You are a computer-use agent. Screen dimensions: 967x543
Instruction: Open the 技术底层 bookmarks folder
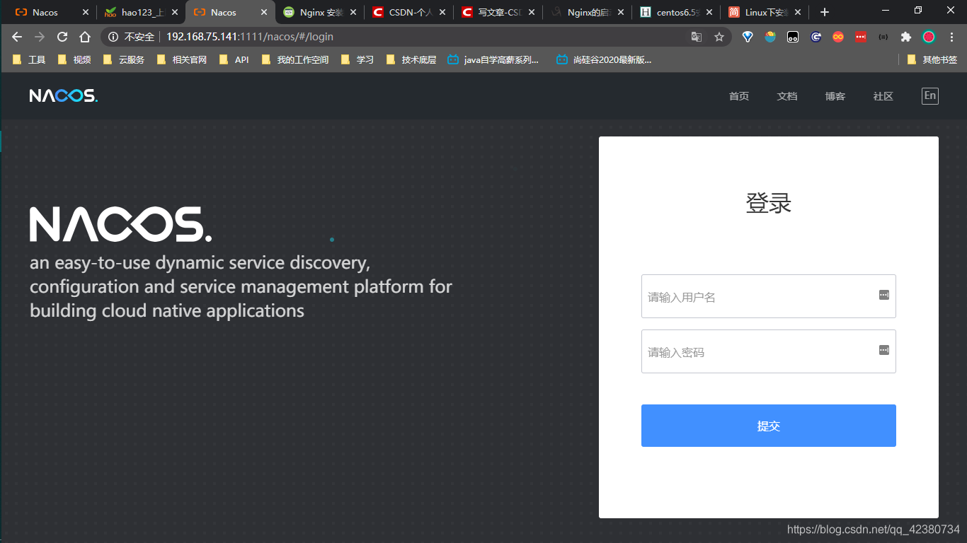(411, 60)
